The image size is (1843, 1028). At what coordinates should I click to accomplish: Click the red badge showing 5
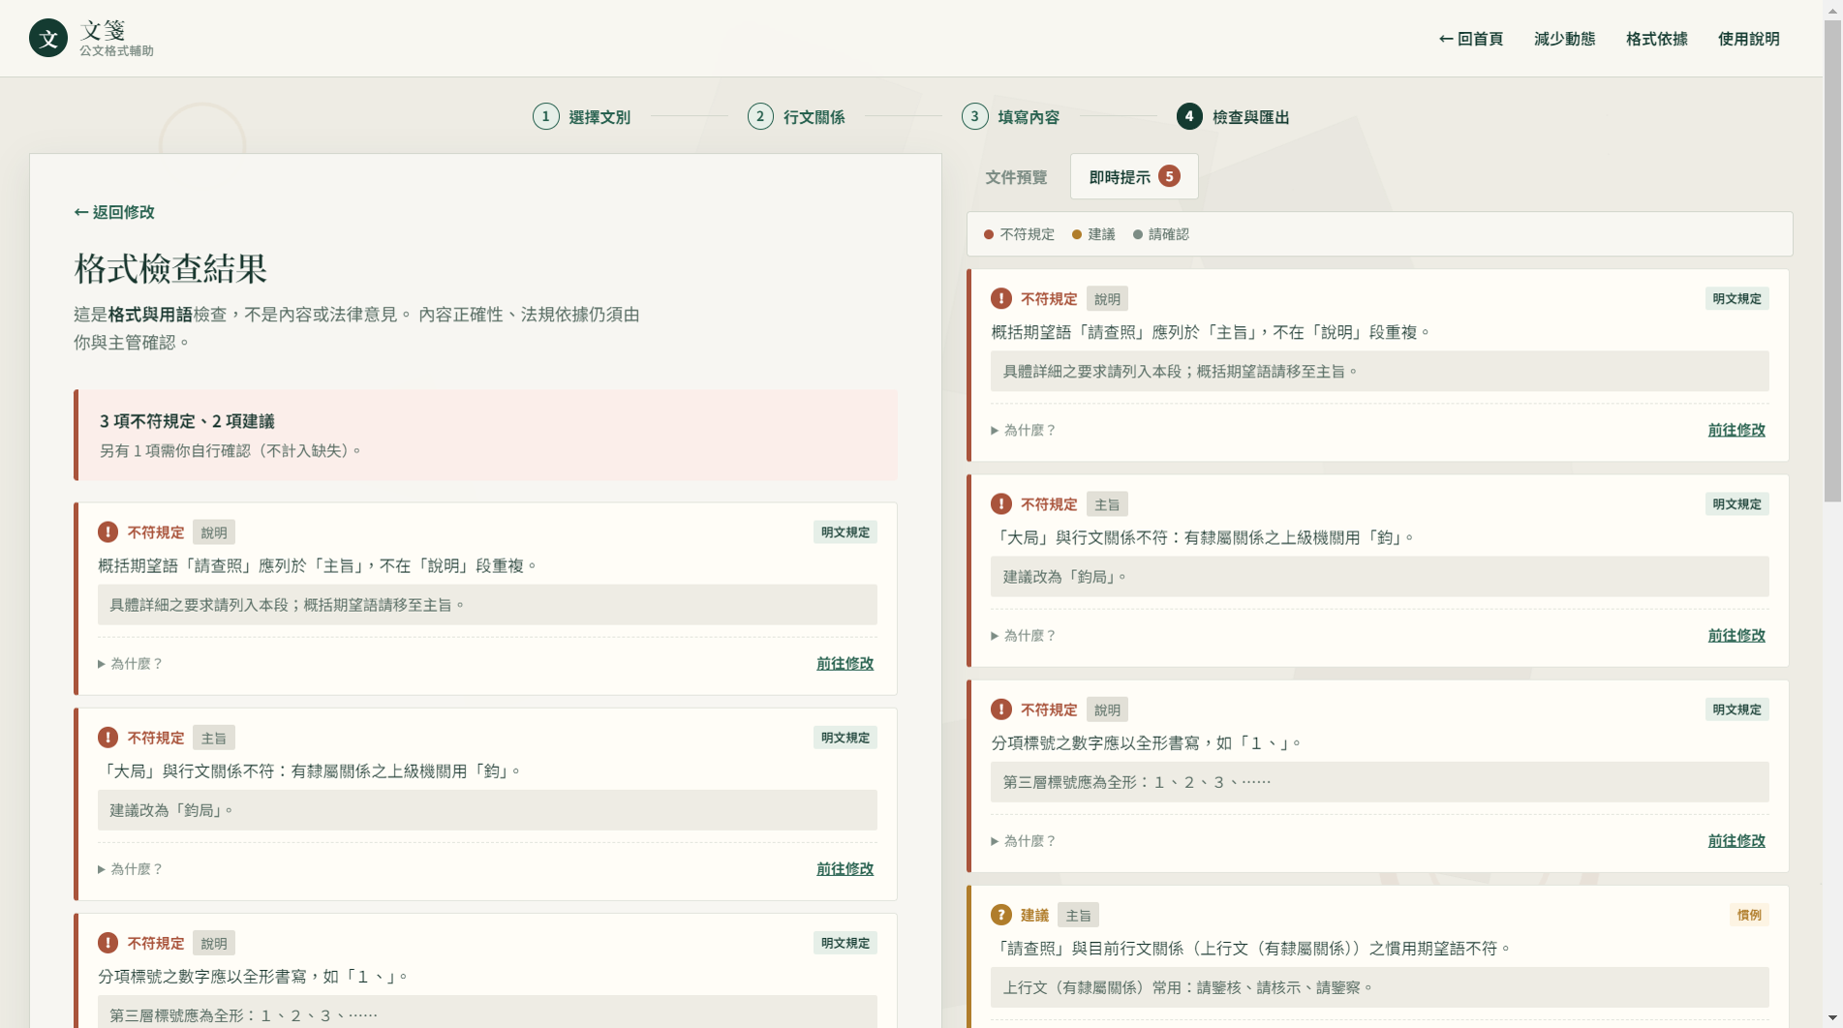coord(1169,176)
